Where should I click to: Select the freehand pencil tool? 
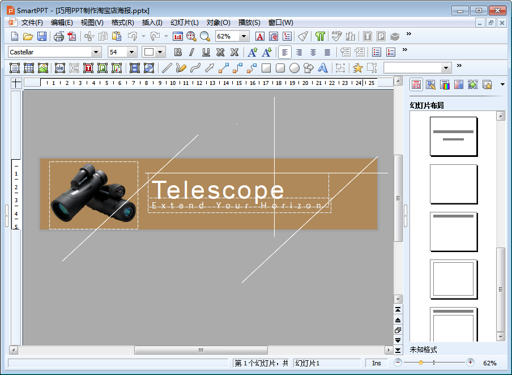(181, 68)
